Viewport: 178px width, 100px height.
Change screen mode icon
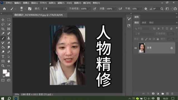point(9,80)
